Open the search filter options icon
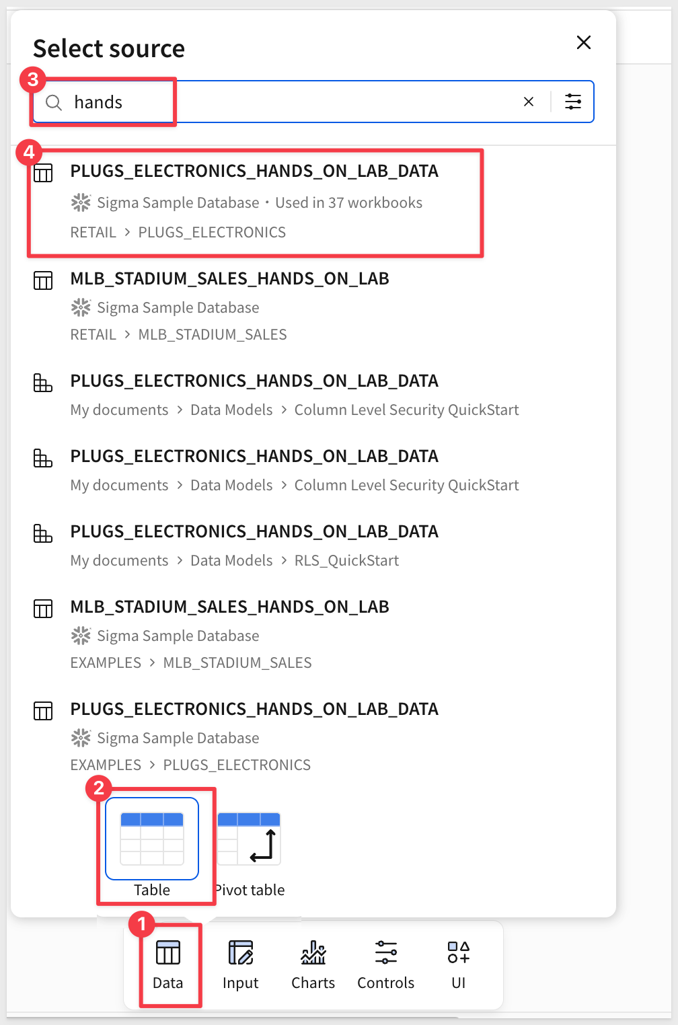This screenshot has width=678, height=1025. (x=573, y=102)
